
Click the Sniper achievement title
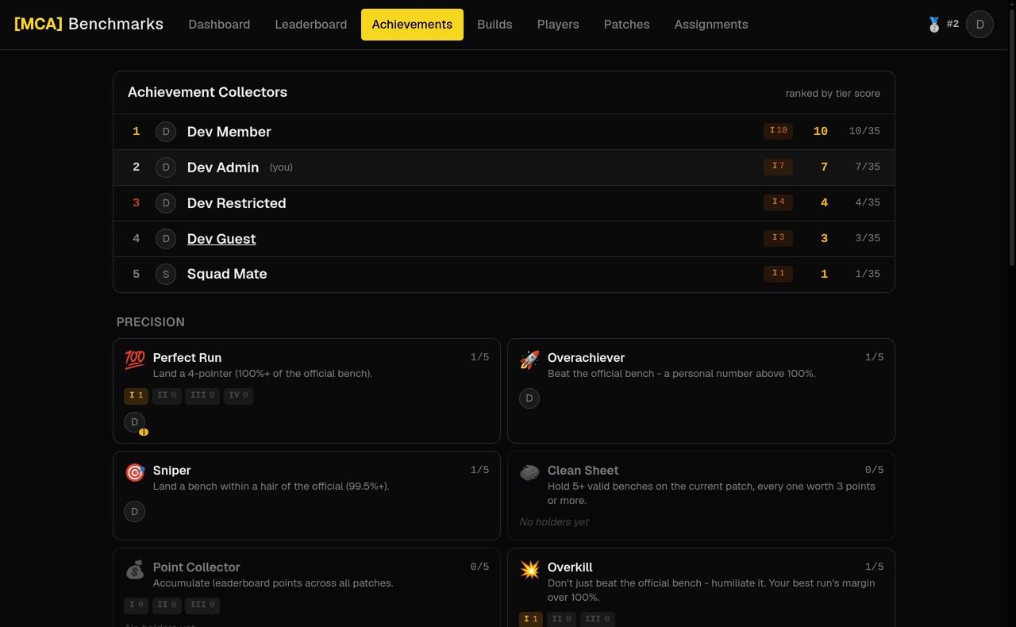(172, 471)
